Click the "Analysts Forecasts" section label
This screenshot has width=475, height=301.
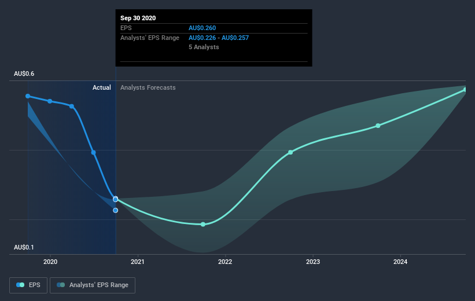(x=148, y=87)
